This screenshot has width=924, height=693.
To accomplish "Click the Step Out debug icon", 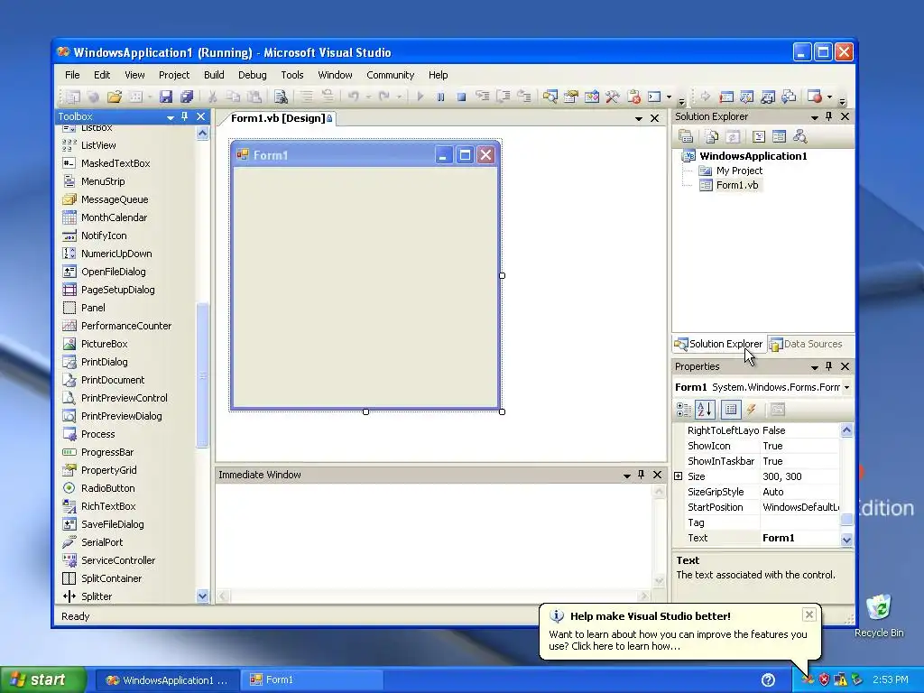I will coord(524,97).
